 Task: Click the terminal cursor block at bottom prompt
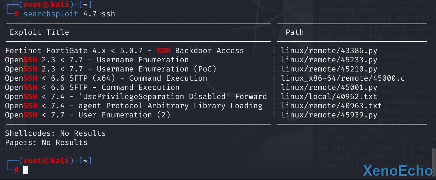point(26,170)
